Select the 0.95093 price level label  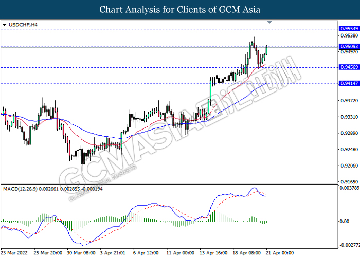pyautogui.click(x=349, y=47)
